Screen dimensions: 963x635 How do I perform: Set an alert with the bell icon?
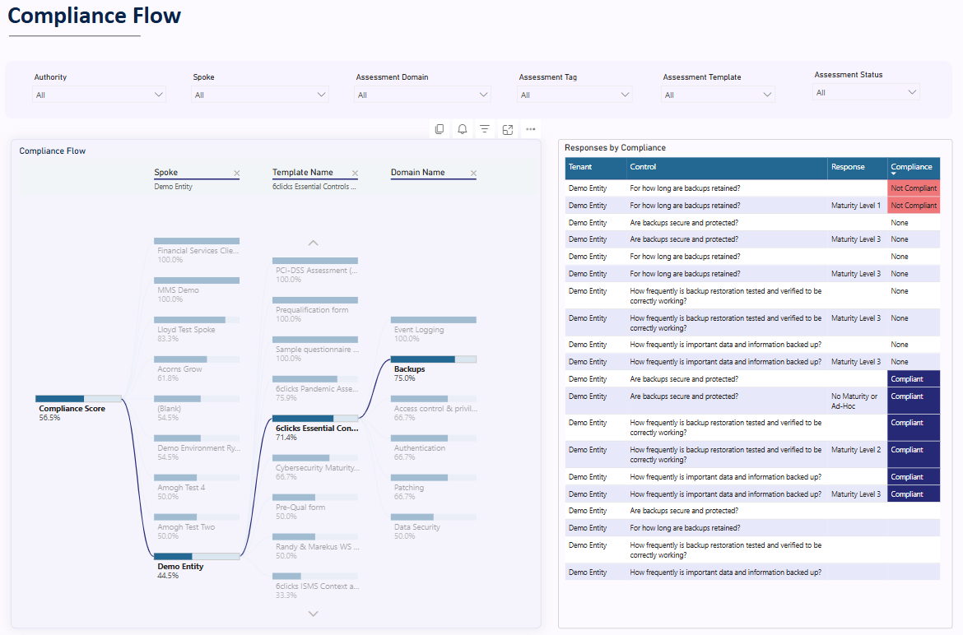click(463, 129)
